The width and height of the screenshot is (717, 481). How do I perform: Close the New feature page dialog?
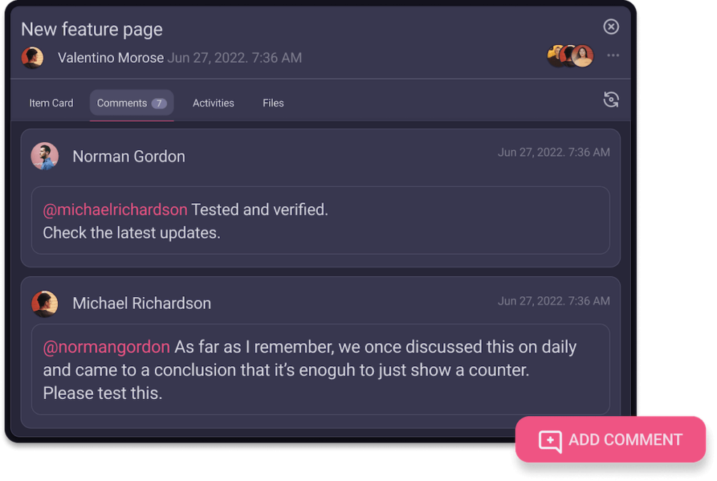611,27
